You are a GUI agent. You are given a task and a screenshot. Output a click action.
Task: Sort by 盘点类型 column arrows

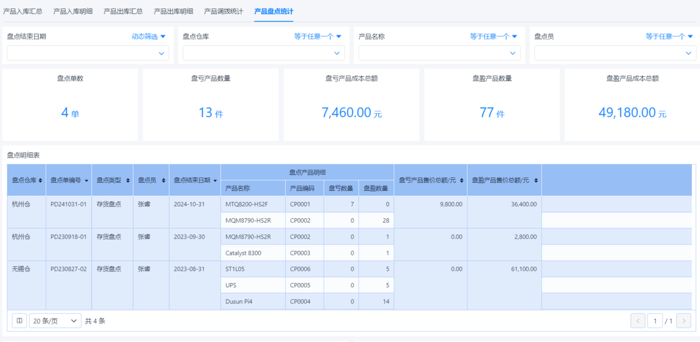coord(128,181)
